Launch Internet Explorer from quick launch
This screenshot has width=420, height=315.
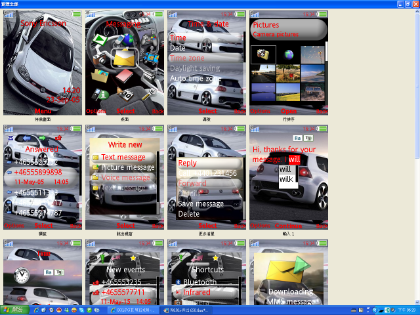36,310
